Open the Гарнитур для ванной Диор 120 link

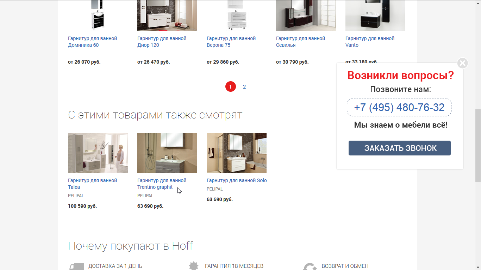tap(162, 41)
